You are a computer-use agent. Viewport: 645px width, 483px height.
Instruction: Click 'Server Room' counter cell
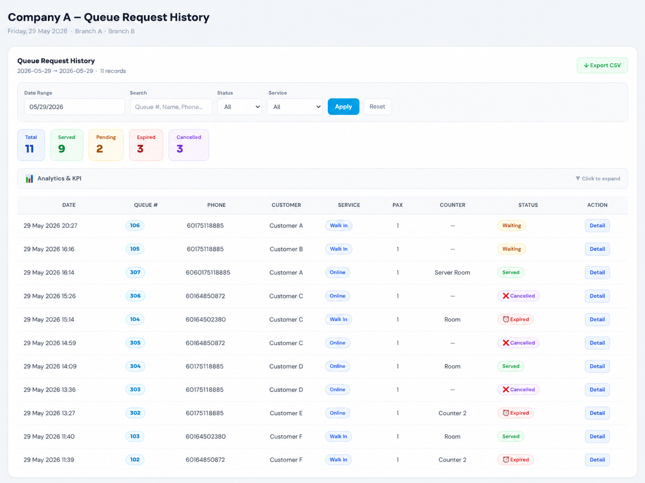click(452, 273)
